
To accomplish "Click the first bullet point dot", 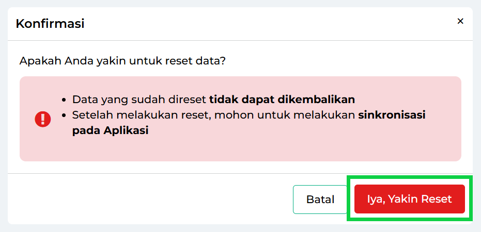I will point(63,100).
